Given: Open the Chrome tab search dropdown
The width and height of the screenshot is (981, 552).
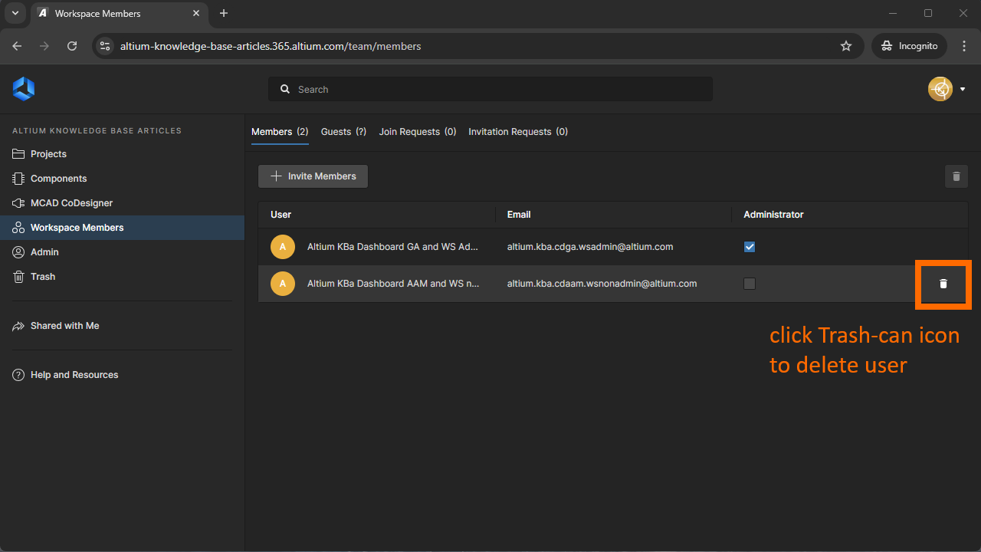Looking at the screenshot, I should 15,13.
